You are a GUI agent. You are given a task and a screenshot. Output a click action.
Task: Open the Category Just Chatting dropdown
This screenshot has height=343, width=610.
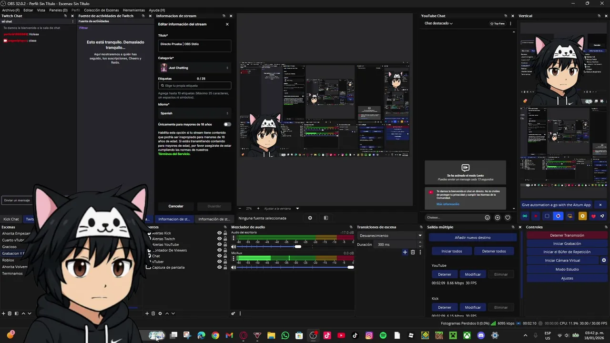point(194,68)
